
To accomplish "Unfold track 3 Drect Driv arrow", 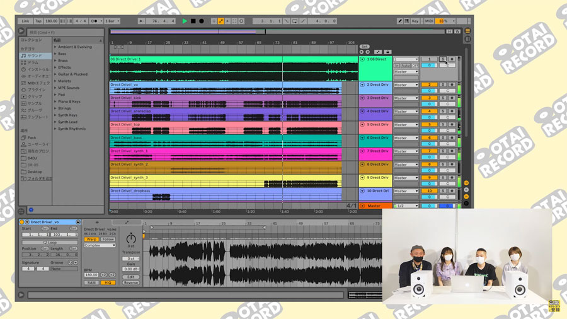I will pyautogui.click(x=362, y=98).
